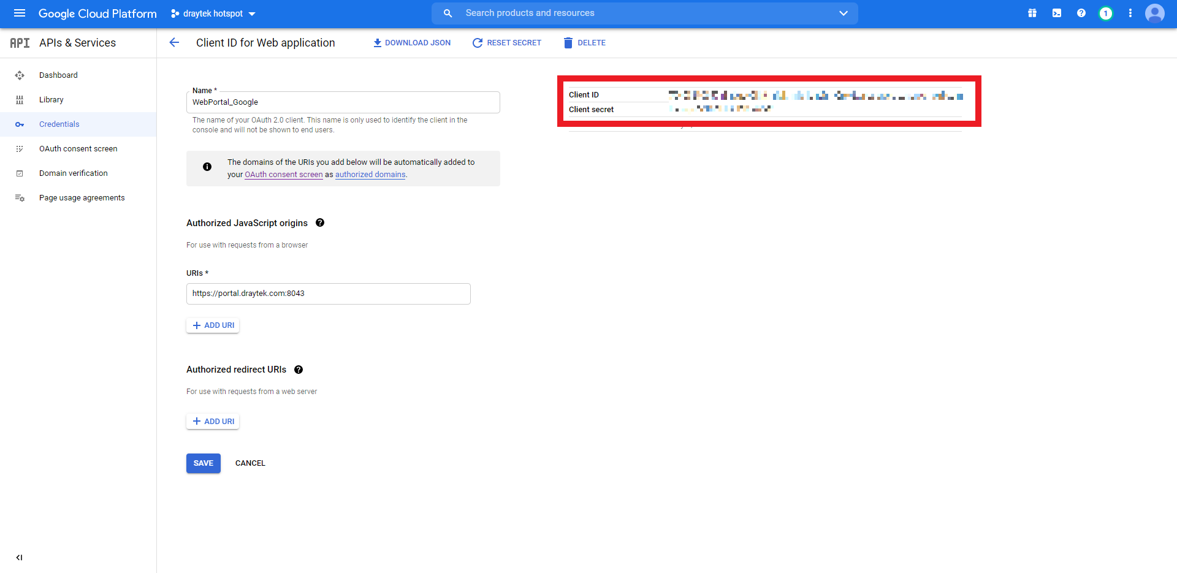Open notifications badge showing 1
The height and width of the screenshot is (573, 1177).
click(1106, 13)
